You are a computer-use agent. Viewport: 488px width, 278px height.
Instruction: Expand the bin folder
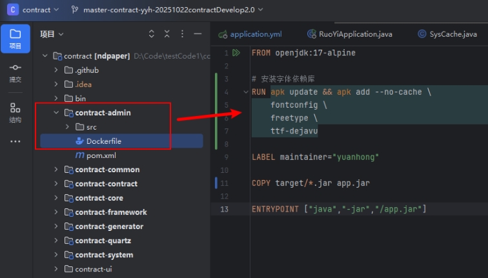point(56,98)
